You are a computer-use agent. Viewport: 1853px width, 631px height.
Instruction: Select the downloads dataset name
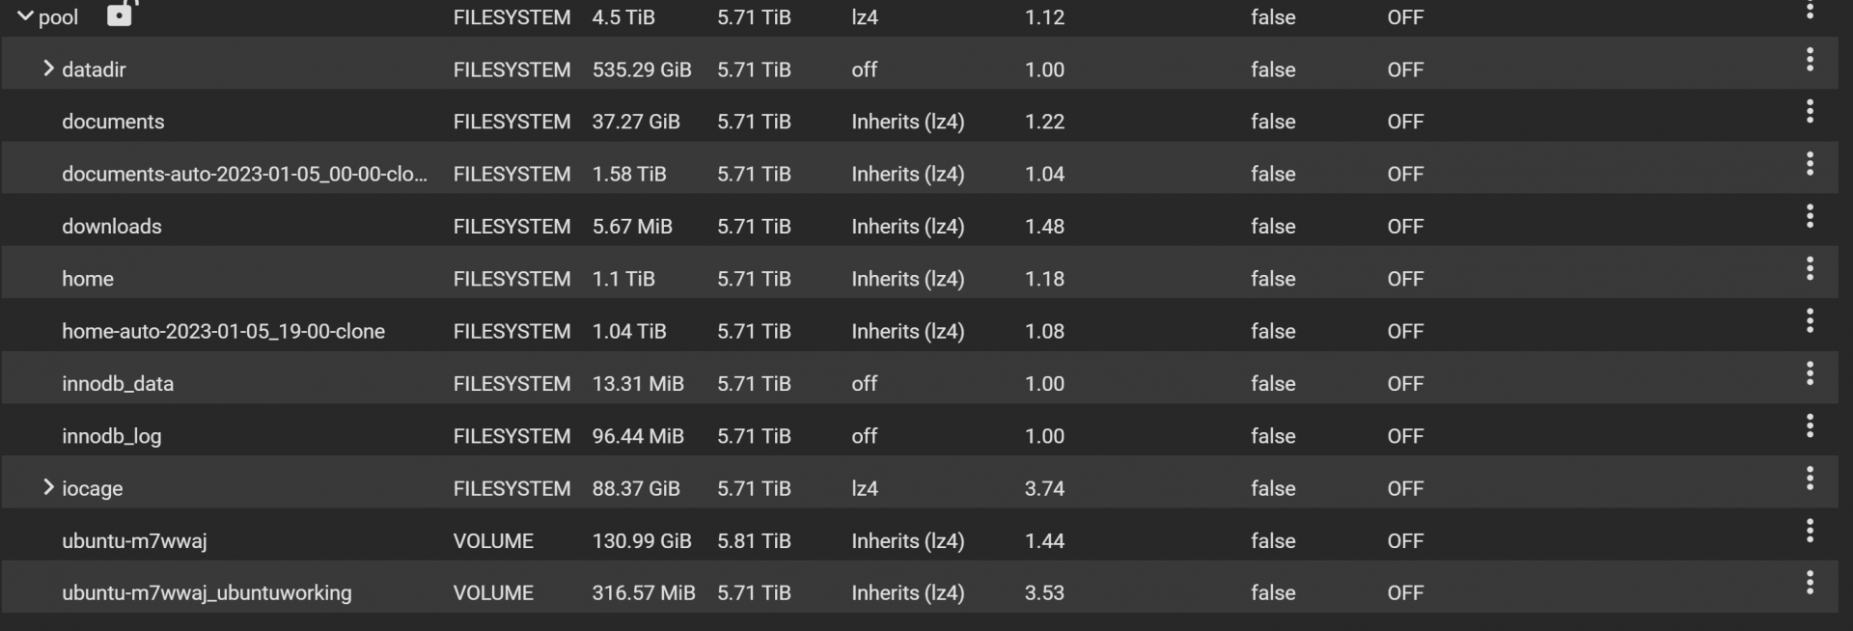112,226
